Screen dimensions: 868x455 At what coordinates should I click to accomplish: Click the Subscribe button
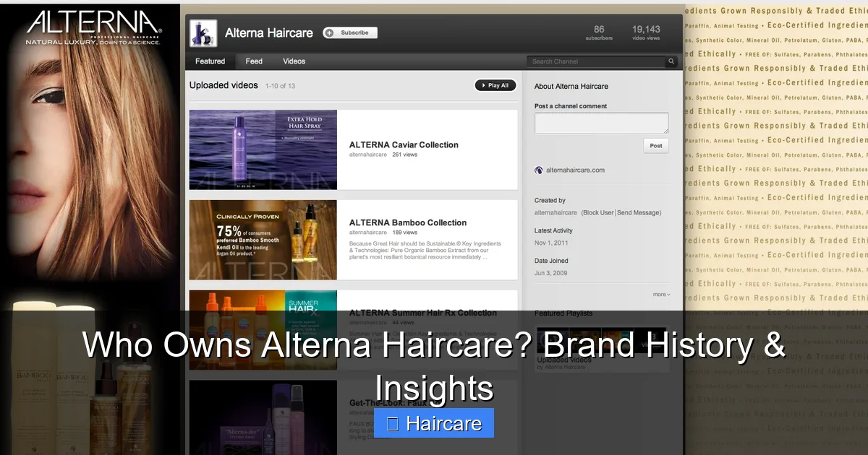point(350,32)
